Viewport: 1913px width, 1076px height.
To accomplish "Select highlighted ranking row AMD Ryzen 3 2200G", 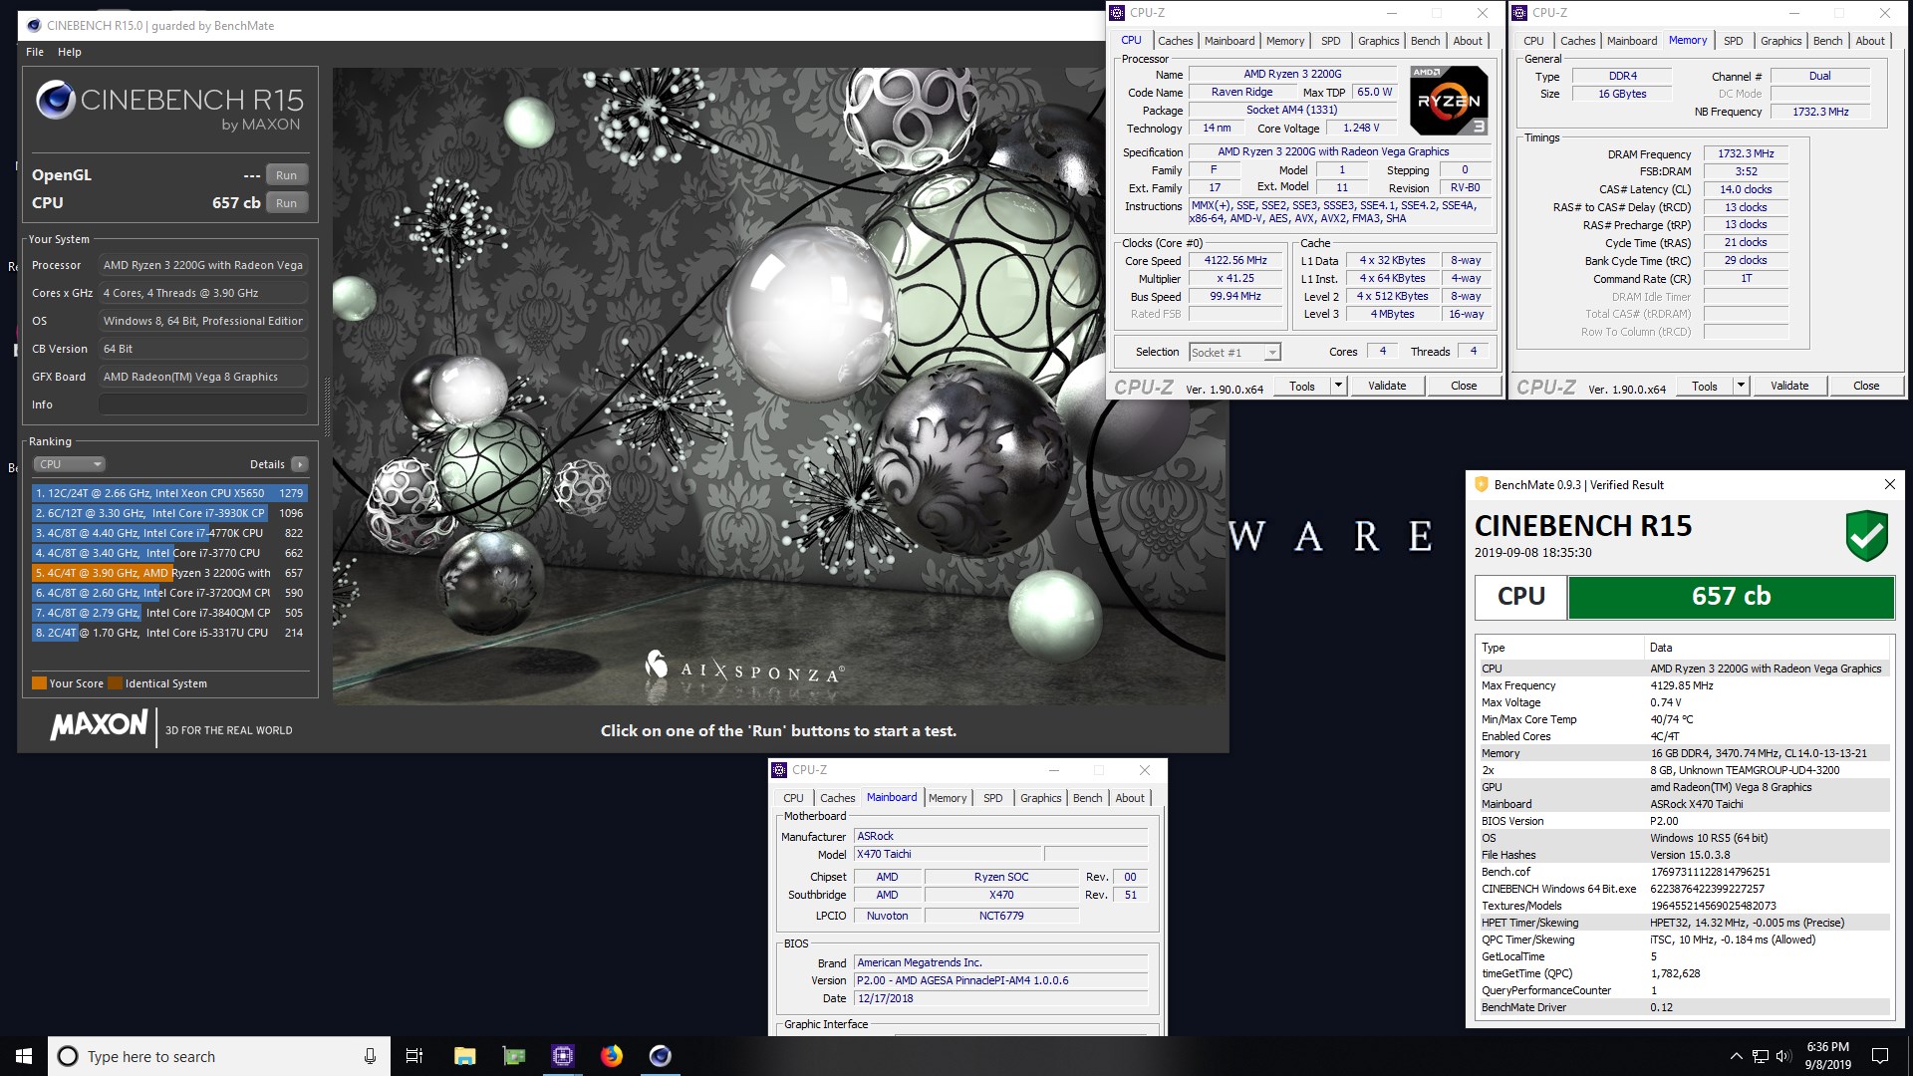I will point(169,573).
